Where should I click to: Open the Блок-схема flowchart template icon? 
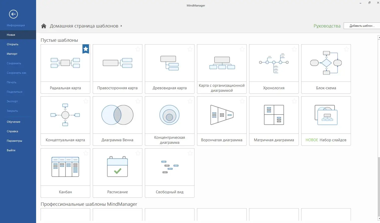(x=326, y=63)
